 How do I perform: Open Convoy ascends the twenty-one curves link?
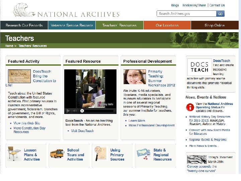[x=202, y=169]
